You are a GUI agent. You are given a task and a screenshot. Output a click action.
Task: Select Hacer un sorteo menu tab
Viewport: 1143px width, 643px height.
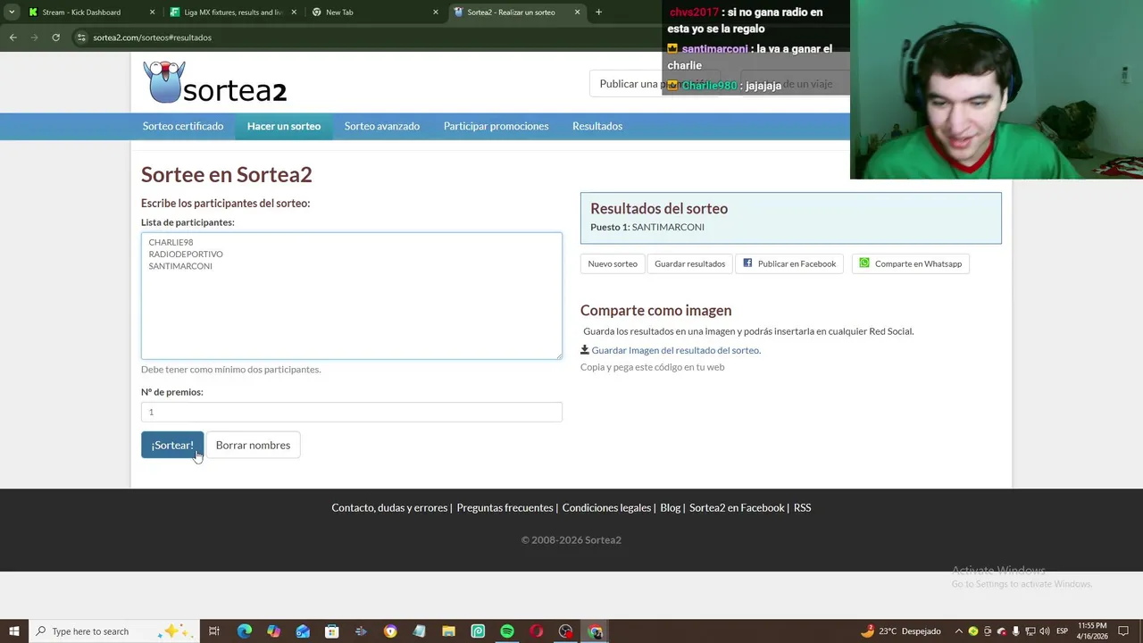point(284,126)
